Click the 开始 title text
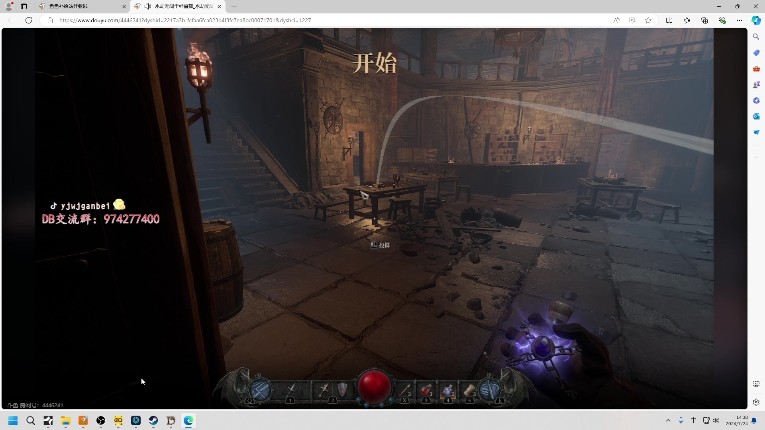This screenshot has height=430, width=765. click(375, 63)
